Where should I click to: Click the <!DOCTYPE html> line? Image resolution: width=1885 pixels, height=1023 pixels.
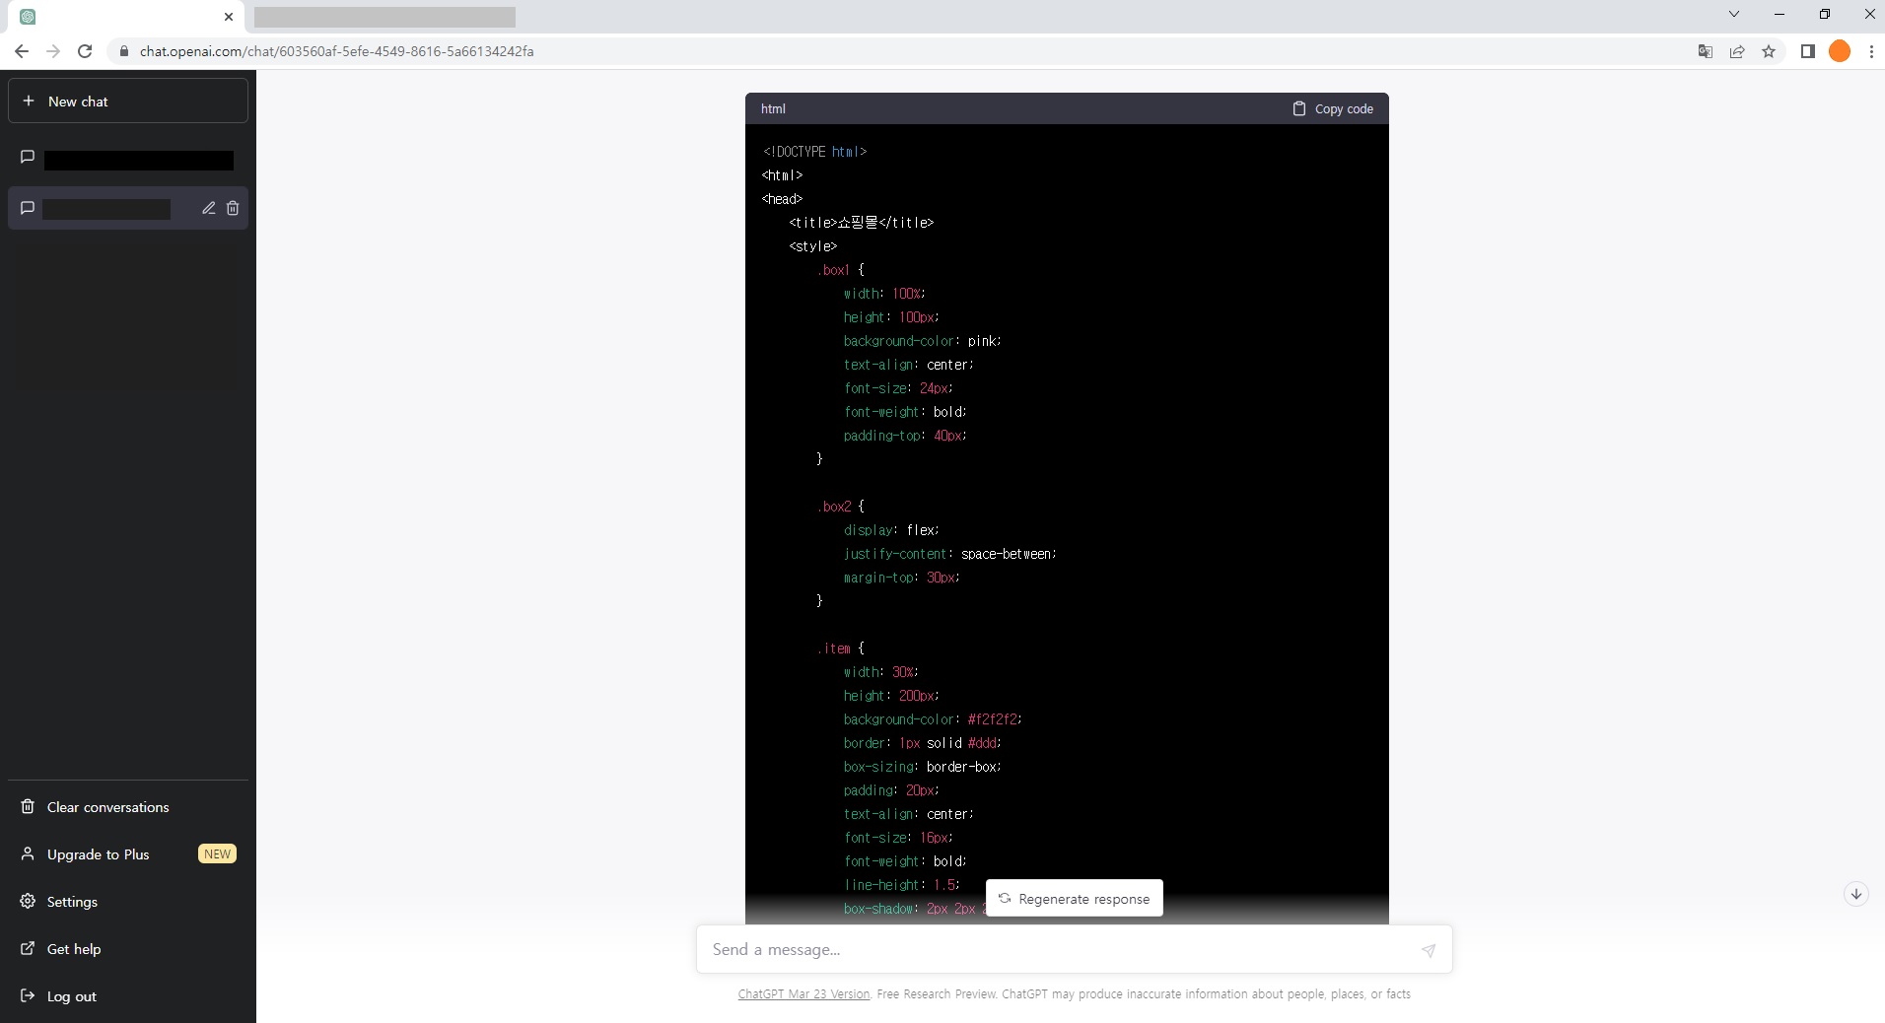point(814,152)
